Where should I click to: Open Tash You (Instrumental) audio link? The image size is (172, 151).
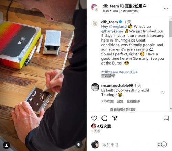tap(121, 11)
